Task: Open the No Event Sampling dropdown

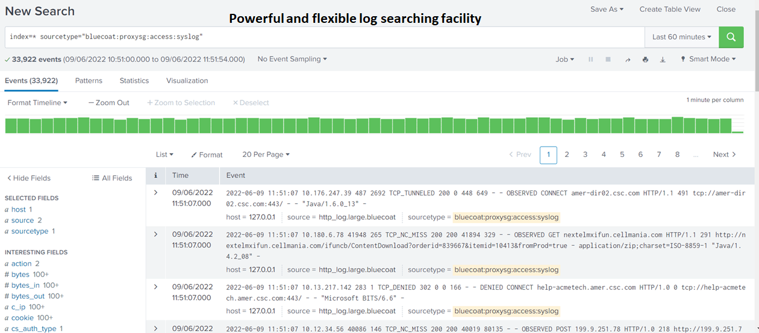Action: click(292, 59)
